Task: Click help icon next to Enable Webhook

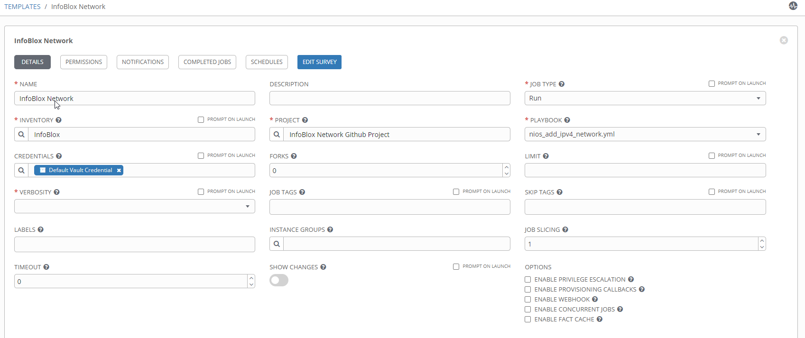Action: [x=595, y=300]
